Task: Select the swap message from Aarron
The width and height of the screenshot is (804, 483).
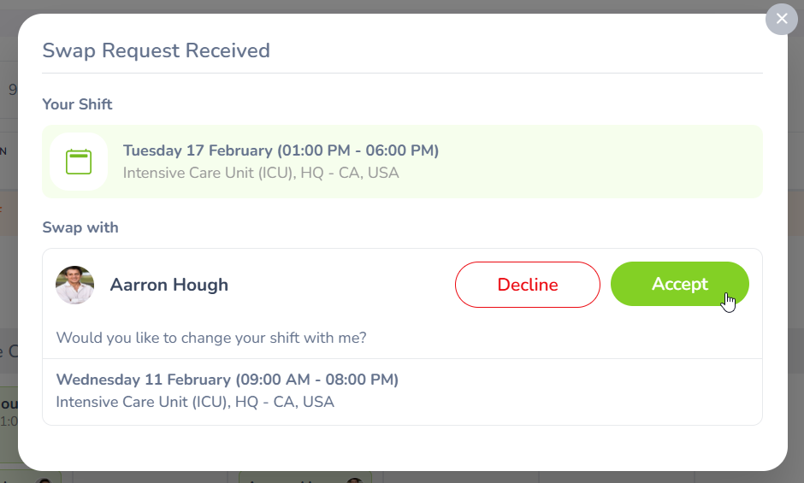Action: pyautogui.click(x=211, y=338)
